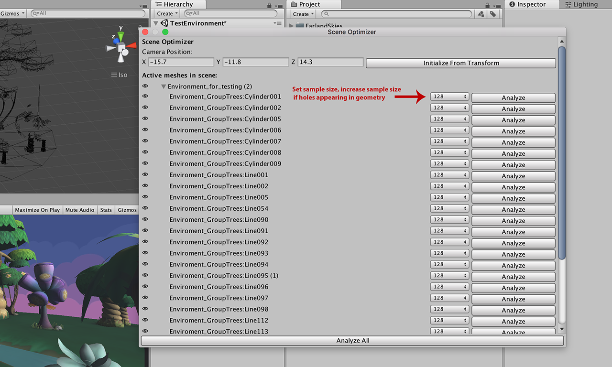Toggle Mute Audio in Game view

click(x=80, y=210)
